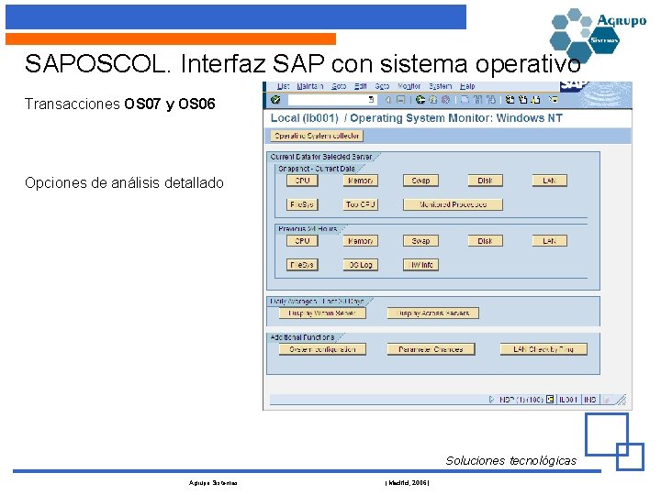Click the window resize grip corner
Viewport: 661px width, 495px height.
[622, 400]
